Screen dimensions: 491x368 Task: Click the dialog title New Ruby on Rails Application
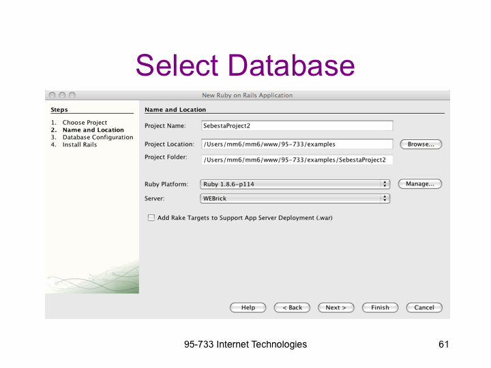(x=247, y=95)
